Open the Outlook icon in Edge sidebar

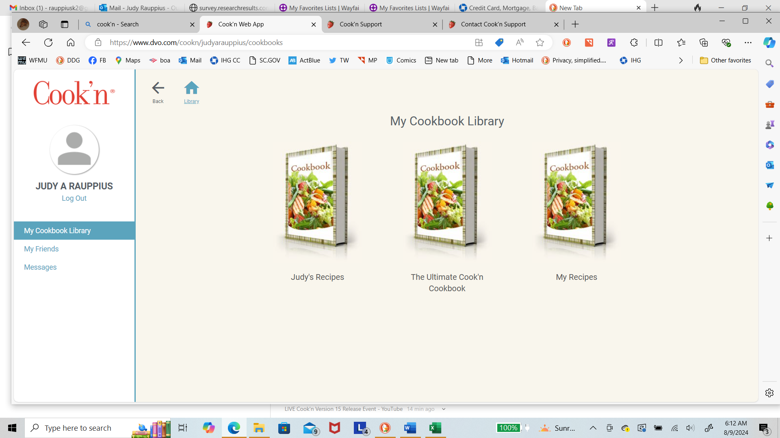coord(769,165)
